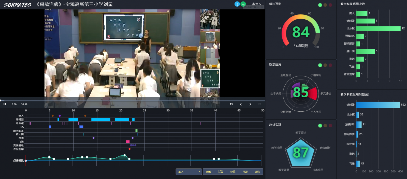Enter fullscreen video mode
The image size is (407, 179).
tap(260, 104)
